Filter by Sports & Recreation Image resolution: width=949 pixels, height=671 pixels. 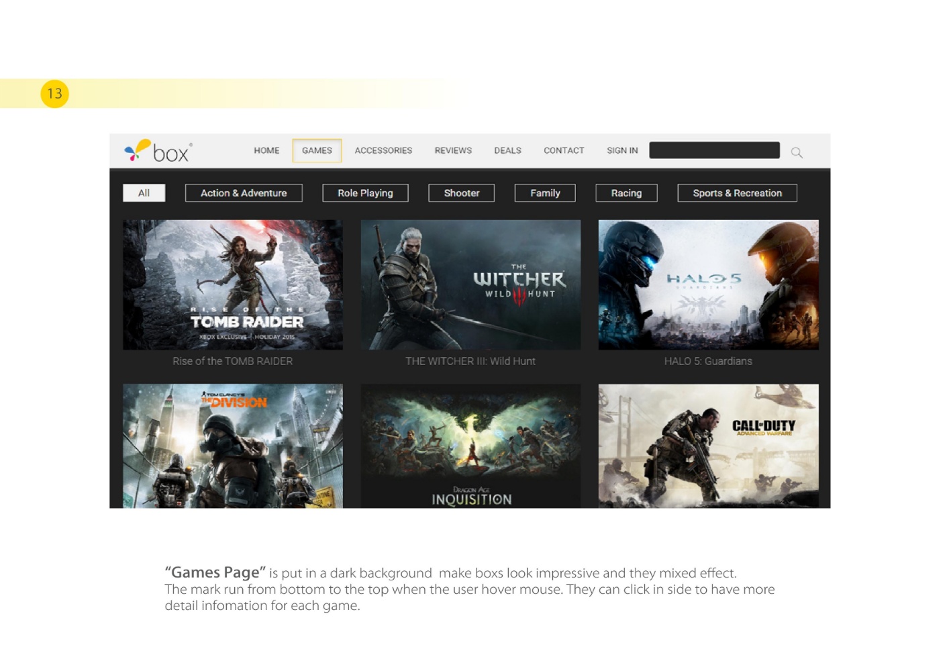pos(737,193)
